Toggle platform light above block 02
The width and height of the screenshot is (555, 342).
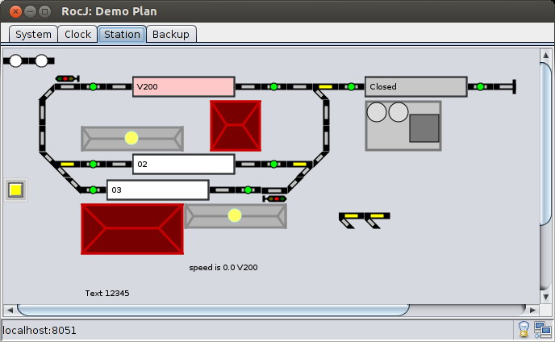pos(131,138)
